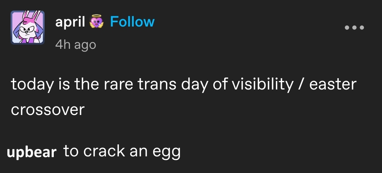
Task: Open the three-dot post options menu
Action: click(354, 28)
